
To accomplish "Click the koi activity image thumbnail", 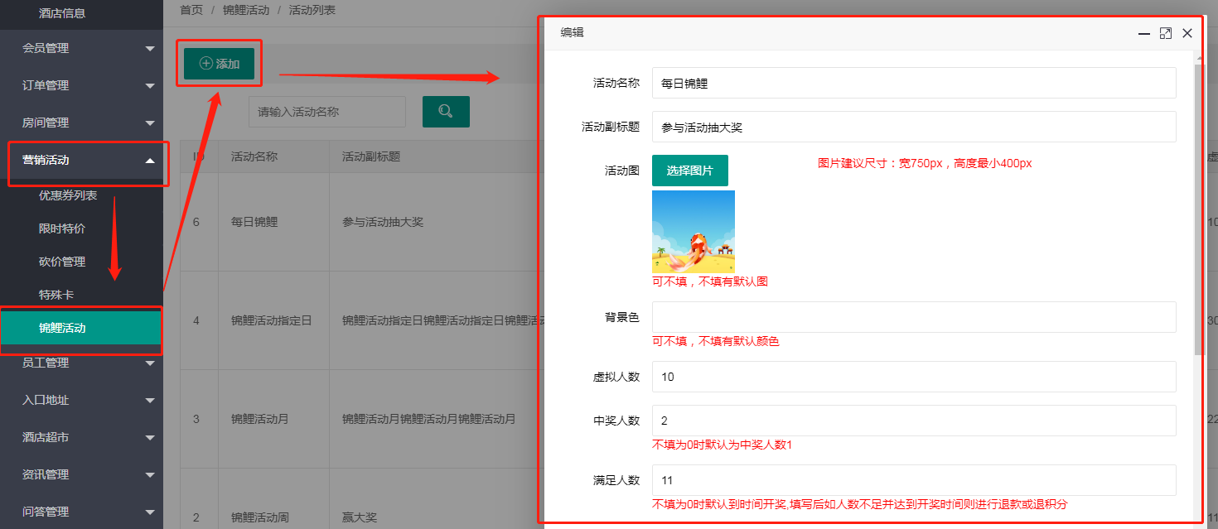I will point(694,232).
